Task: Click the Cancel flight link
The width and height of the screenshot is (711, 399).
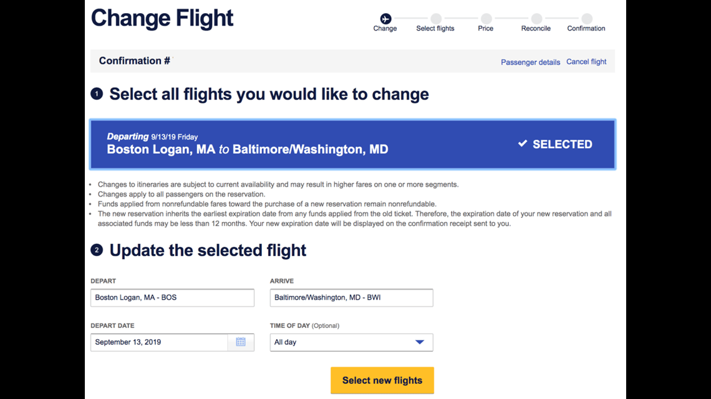Action: click(586, 62)
